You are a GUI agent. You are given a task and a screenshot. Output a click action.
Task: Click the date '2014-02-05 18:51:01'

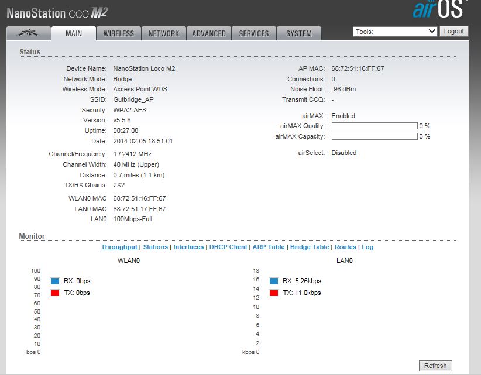(x=143, y=141)
